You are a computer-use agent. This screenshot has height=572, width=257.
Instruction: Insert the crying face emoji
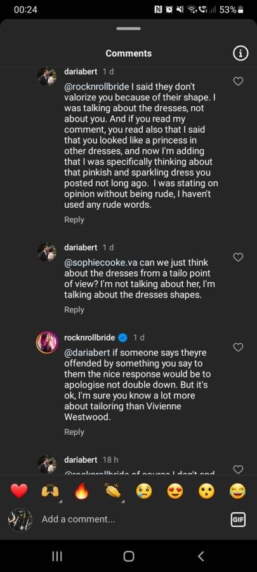pos(144,492)
